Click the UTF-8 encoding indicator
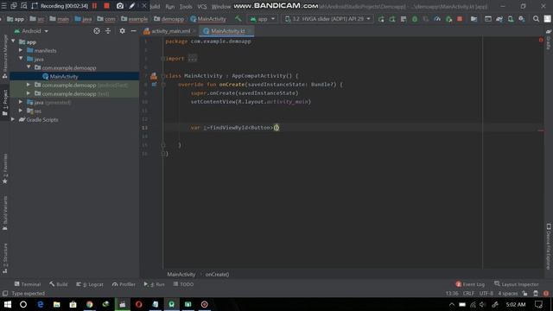Image resolution: width=553 pixels, height=311 pixels. [486, 294]
